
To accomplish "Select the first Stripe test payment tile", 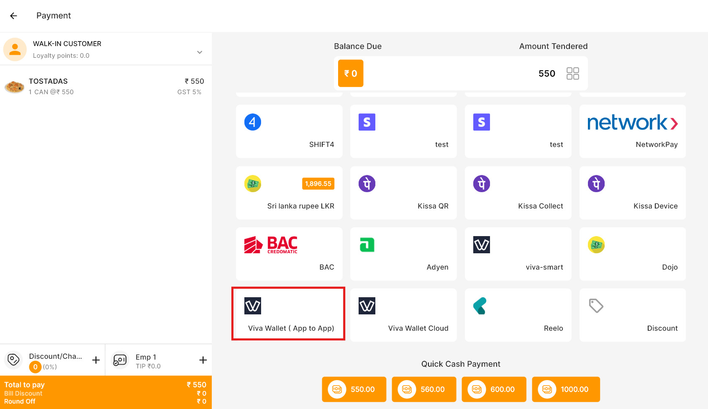I will 403,131.
